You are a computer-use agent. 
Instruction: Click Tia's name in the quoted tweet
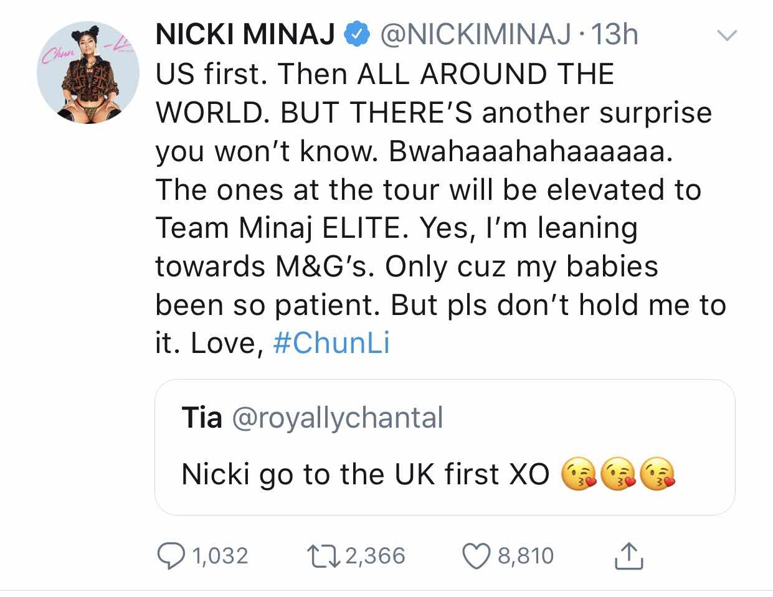[x=201, y=418]
